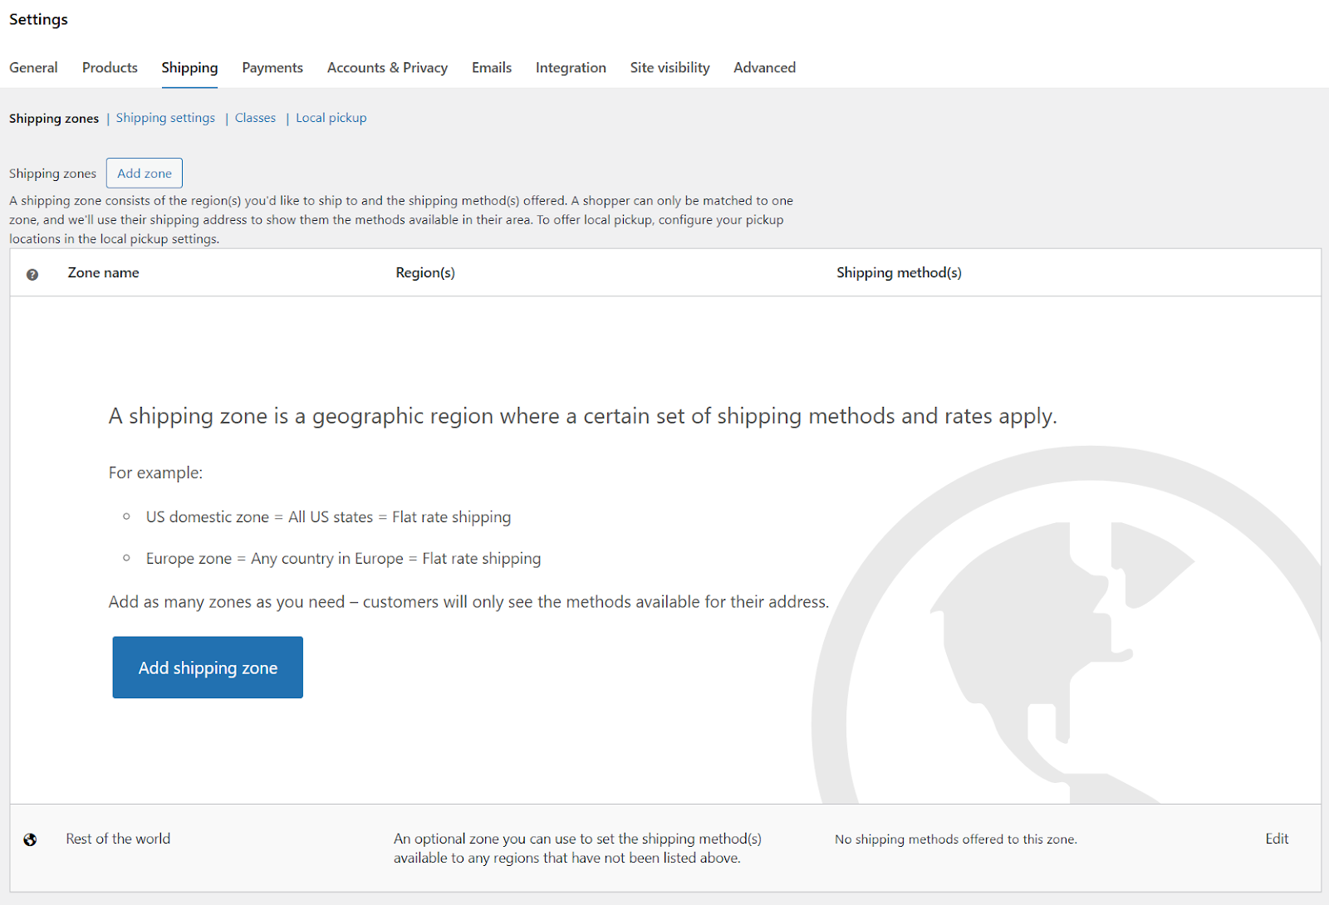The width and height of the screenshot is (1329, 905).
Task: Open the Classes subsection link
Action: pyautogui.click(x=255, y=118)
